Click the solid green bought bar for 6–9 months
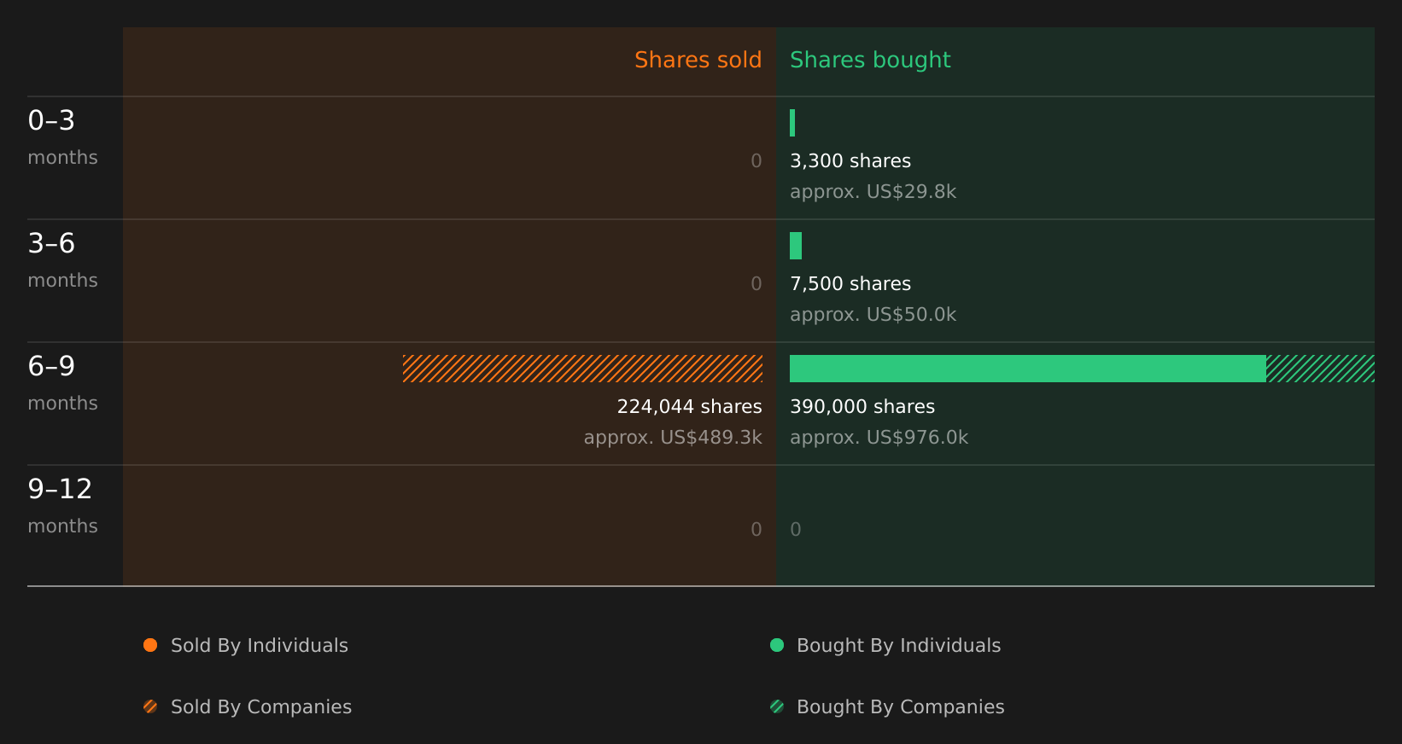This screenshot has width=1402, height=744. [1028, 369]
